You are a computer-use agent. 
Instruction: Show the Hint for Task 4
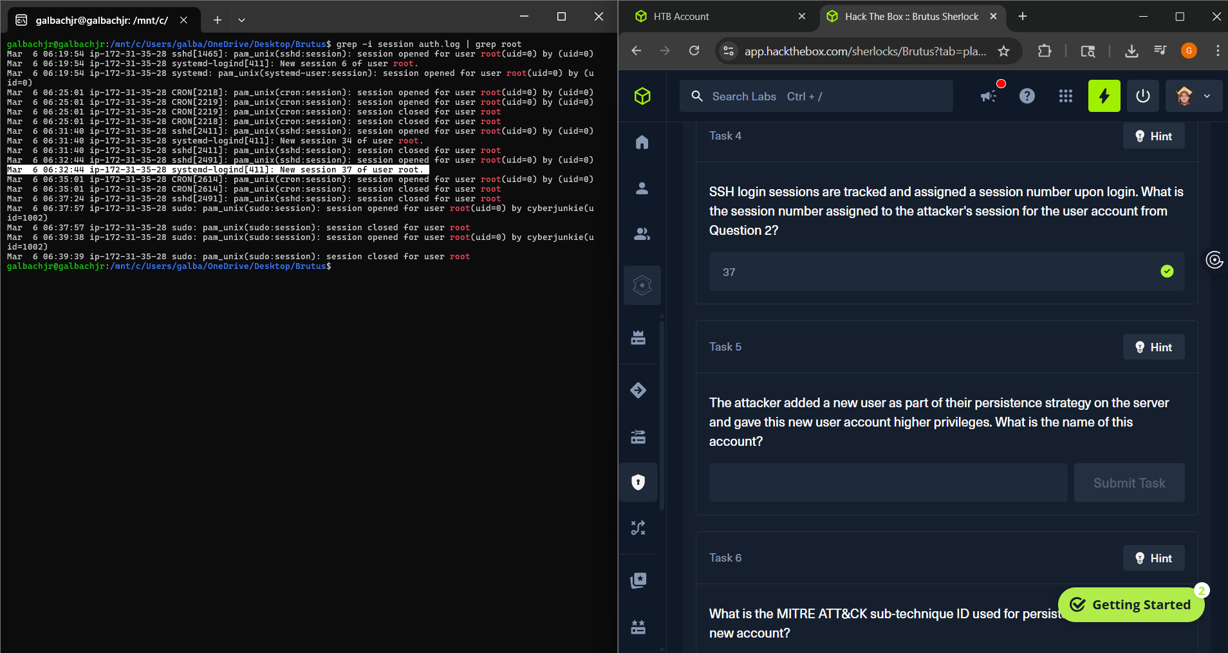[1153, 136]
